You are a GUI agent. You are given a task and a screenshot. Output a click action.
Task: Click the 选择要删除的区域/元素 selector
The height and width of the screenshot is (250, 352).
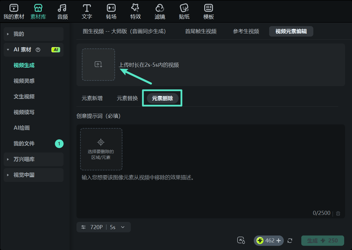(101, 149)
